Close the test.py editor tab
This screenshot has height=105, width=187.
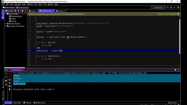click(x=37, y=11)
